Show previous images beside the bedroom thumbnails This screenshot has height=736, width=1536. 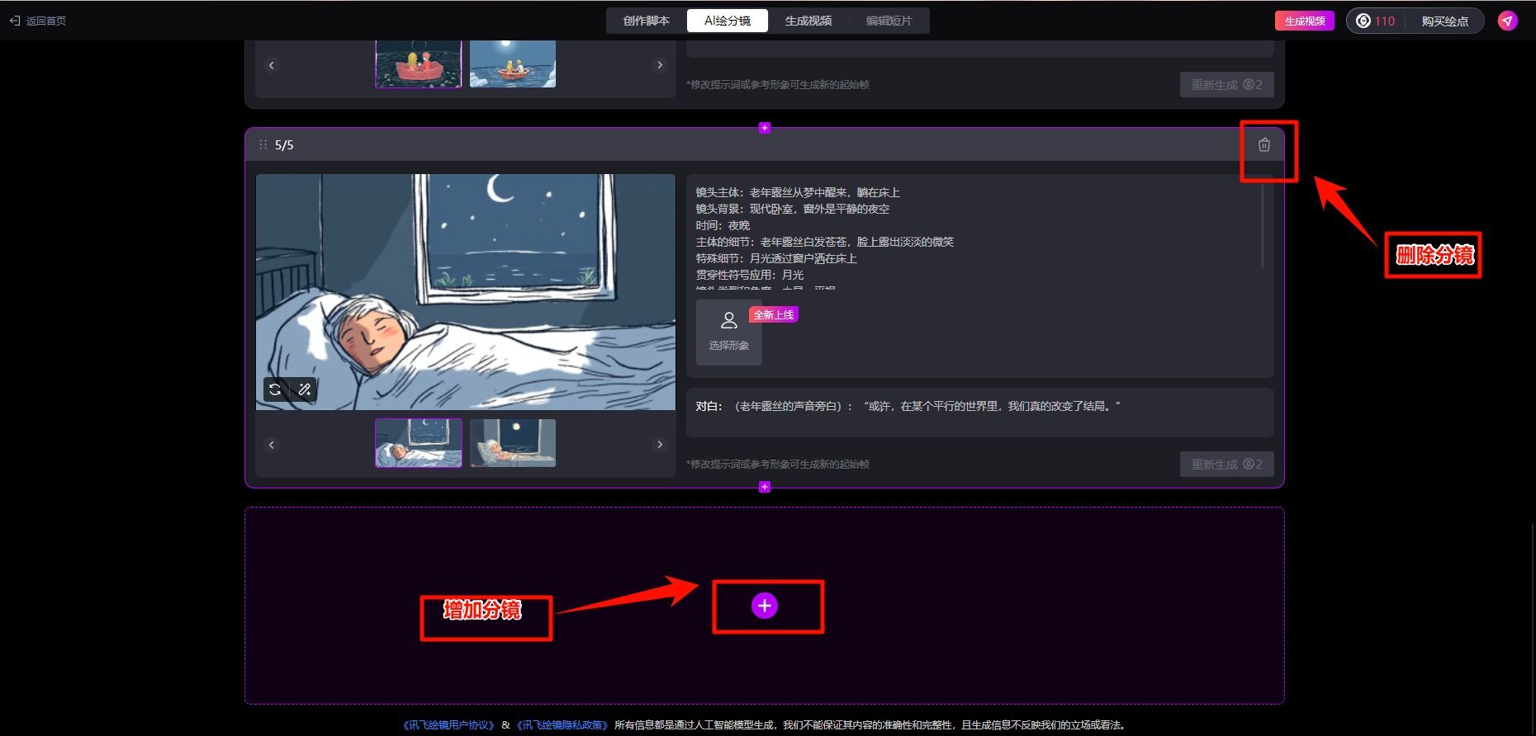272,445
